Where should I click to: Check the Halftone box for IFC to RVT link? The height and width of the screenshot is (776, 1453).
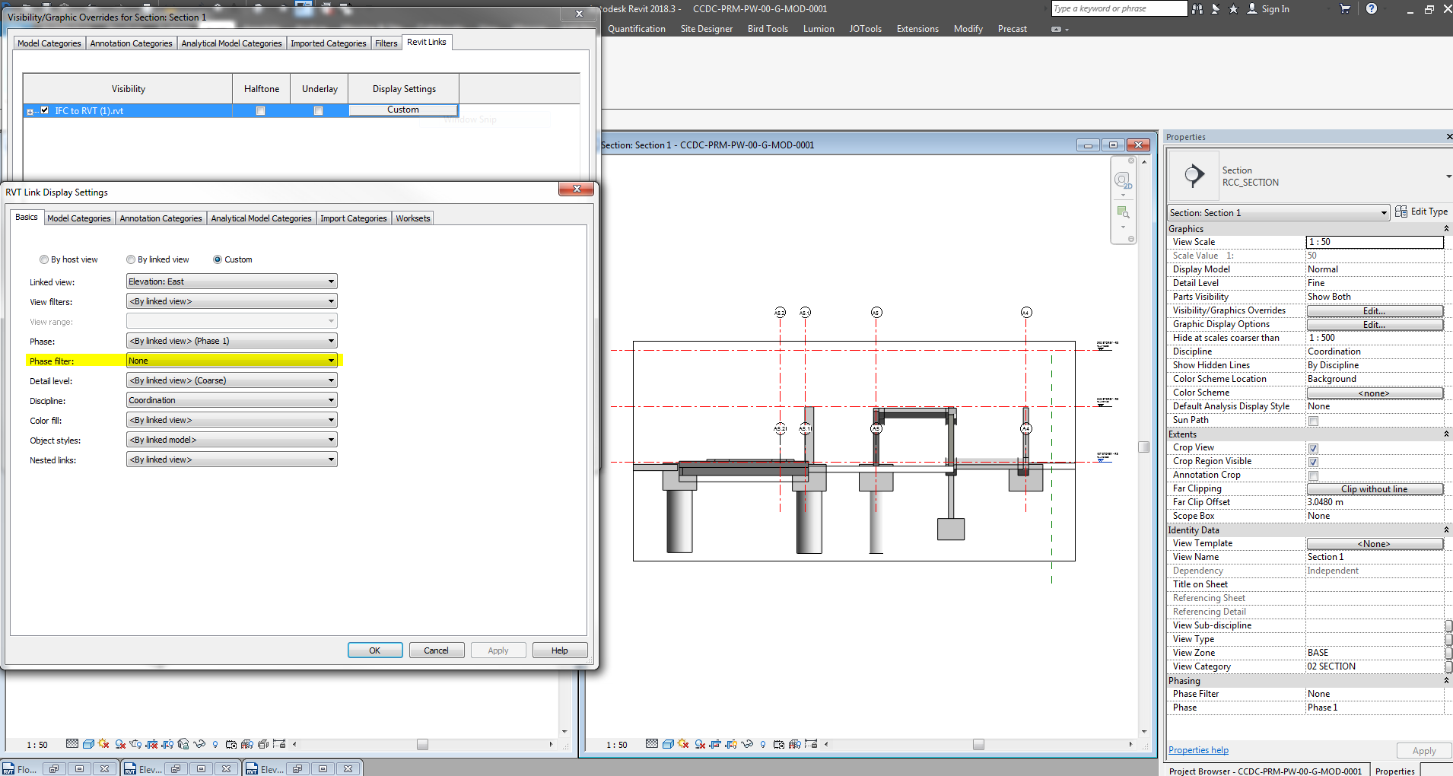[x=261, y=111]
